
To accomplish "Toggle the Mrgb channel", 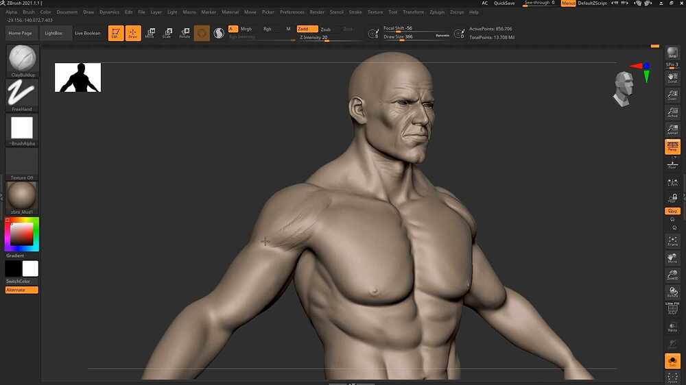I will point(246,29).
